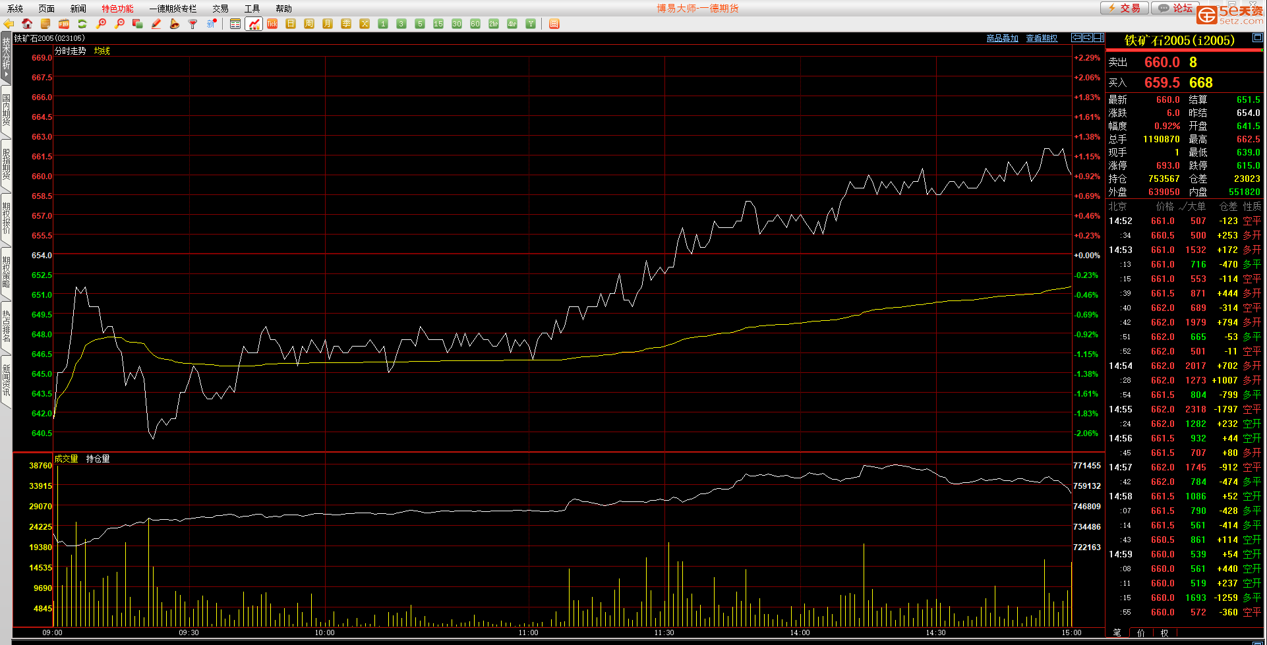Click the X custom period icon
1267x645 pixels.
(365, 24)
